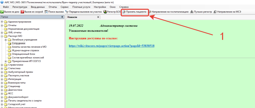The width and height of the screenshot is (255, 108).
Task: Click the Поиск вызова magnifier icon
Action: pyautogui.click(x=46, y=12)
